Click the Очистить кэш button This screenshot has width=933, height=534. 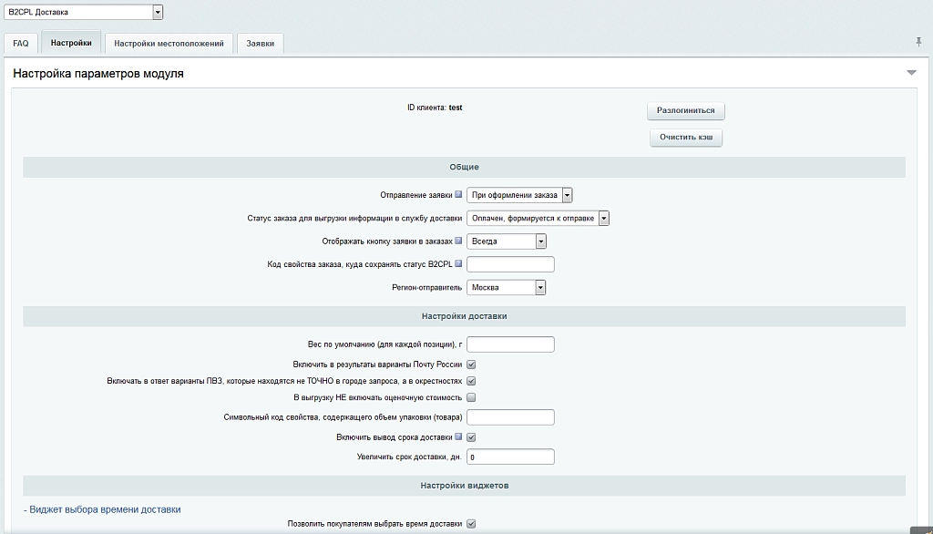click(x=686, y=138)
